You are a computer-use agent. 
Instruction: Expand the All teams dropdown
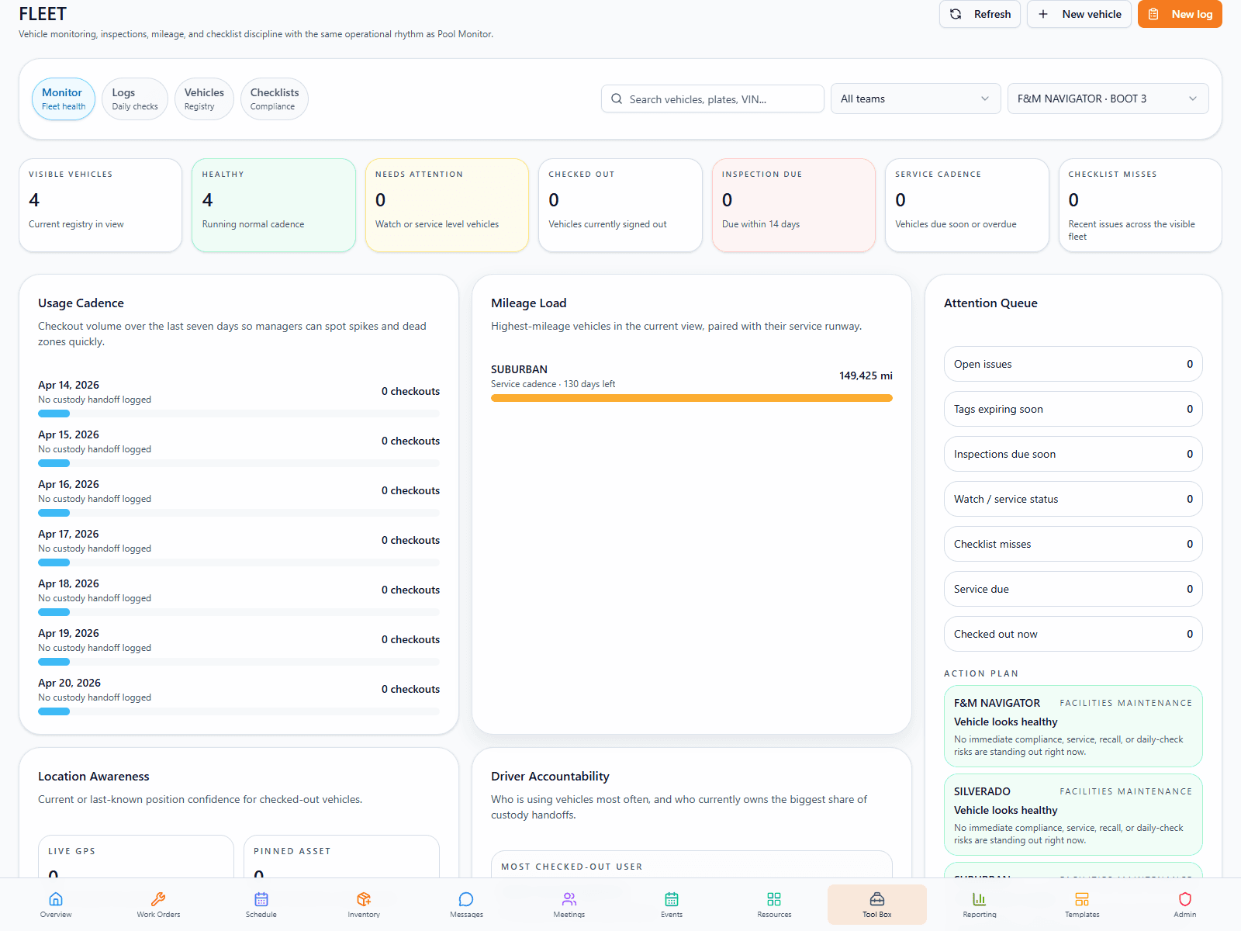point(914,99)
